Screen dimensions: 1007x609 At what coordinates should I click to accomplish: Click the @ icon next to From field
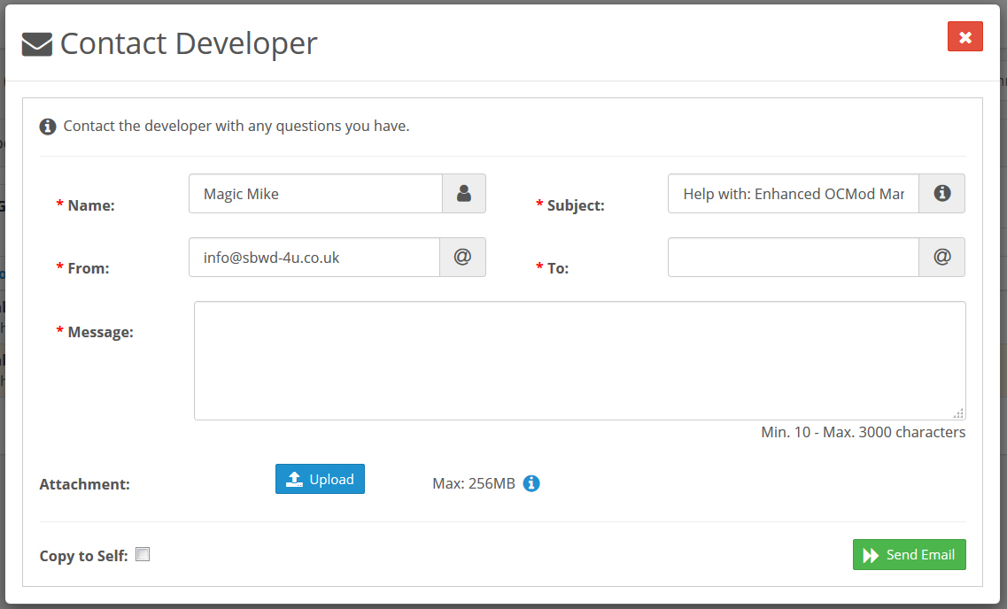pos(462,258)
